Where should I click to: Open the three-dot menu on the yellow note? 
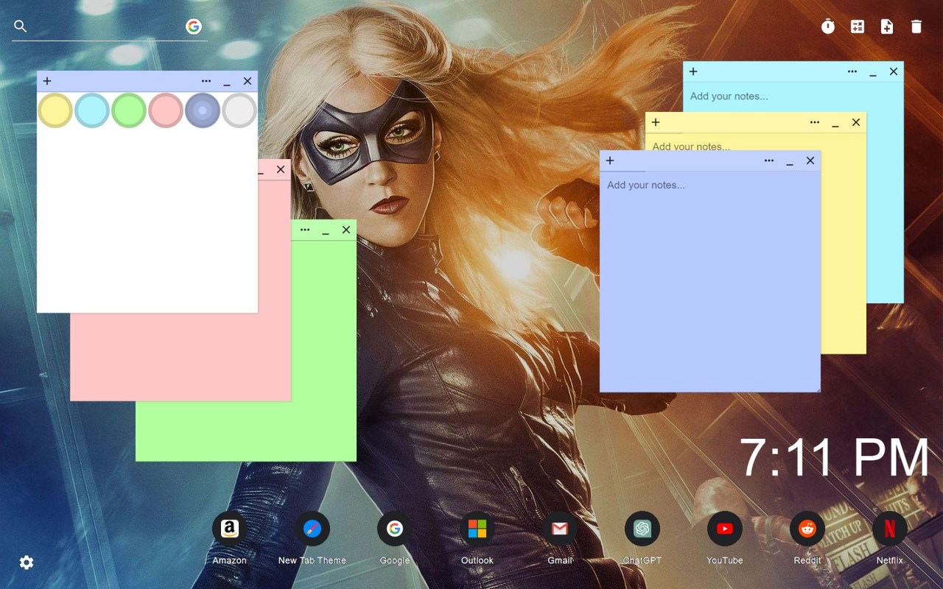tap(815, 122)
